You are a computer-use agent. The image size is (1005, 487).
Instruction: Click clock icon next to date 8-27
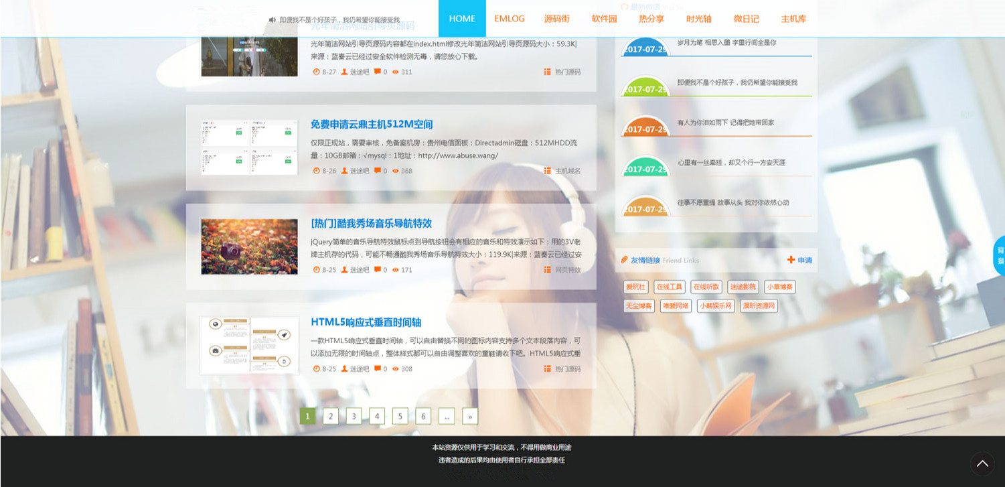[317, 72]
